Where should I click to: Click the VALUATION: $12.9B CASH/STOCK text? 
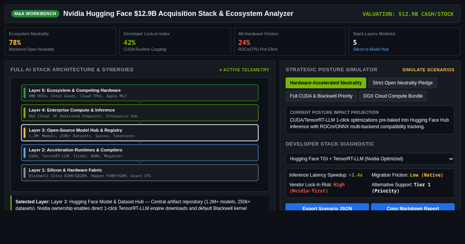pos(408,14)
